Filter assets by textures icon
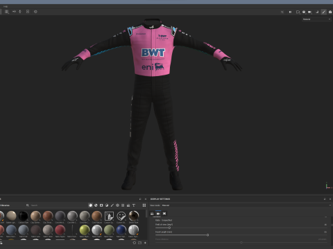This screenshot has height=249, width=333. [x=123, y=205]
